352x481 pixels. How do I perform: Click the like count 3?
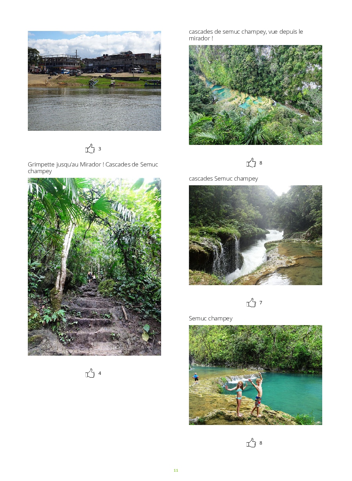[100, 149]
